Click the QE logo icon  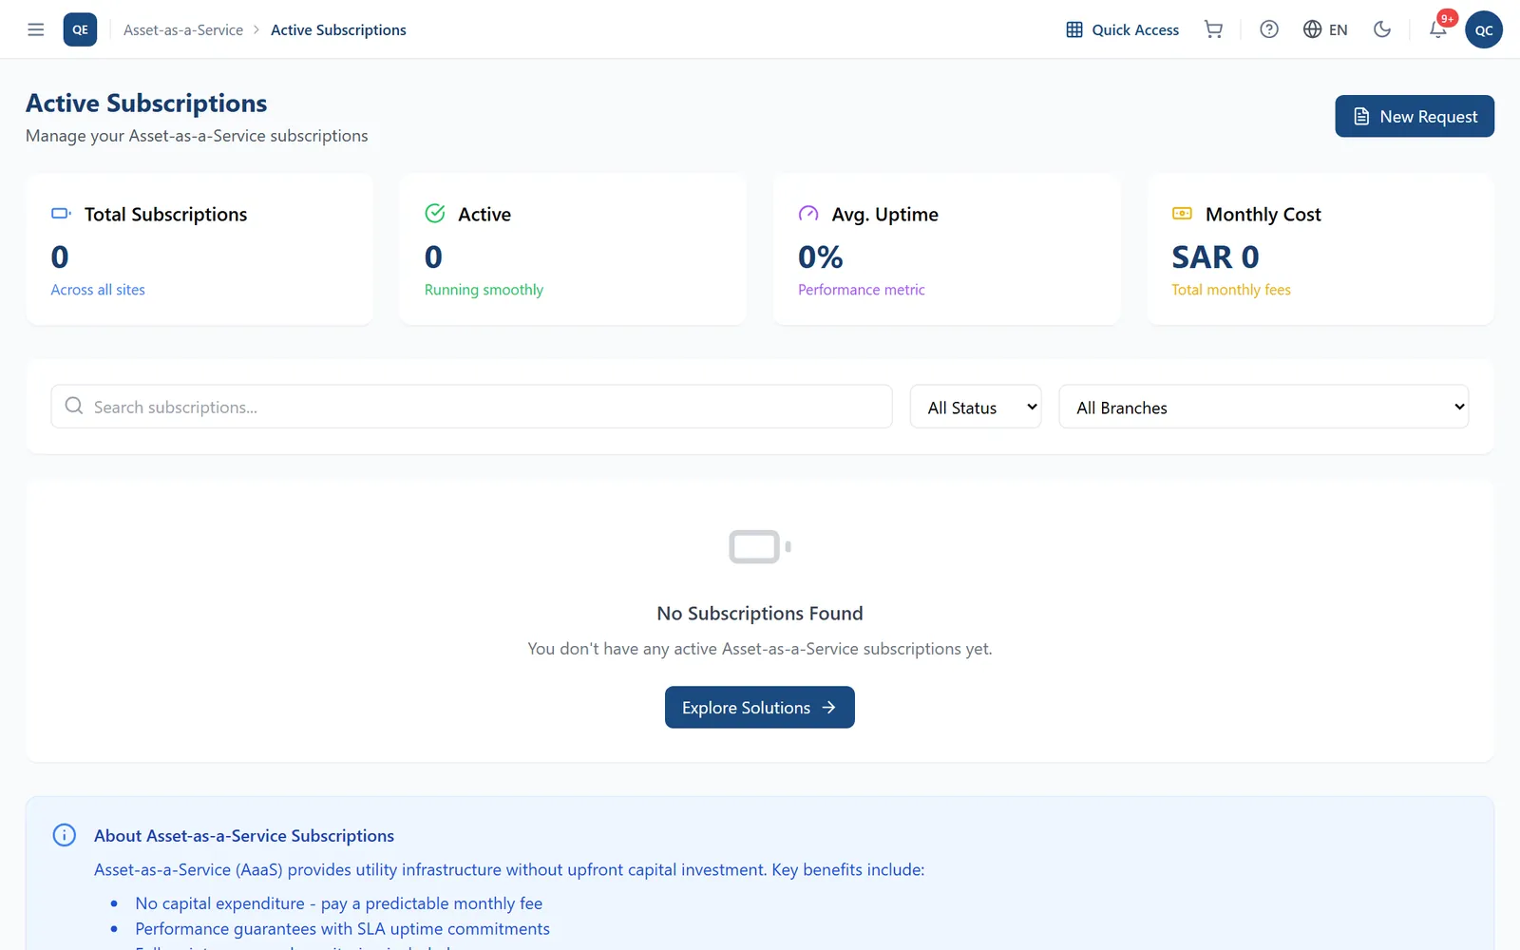click(80, 29)
